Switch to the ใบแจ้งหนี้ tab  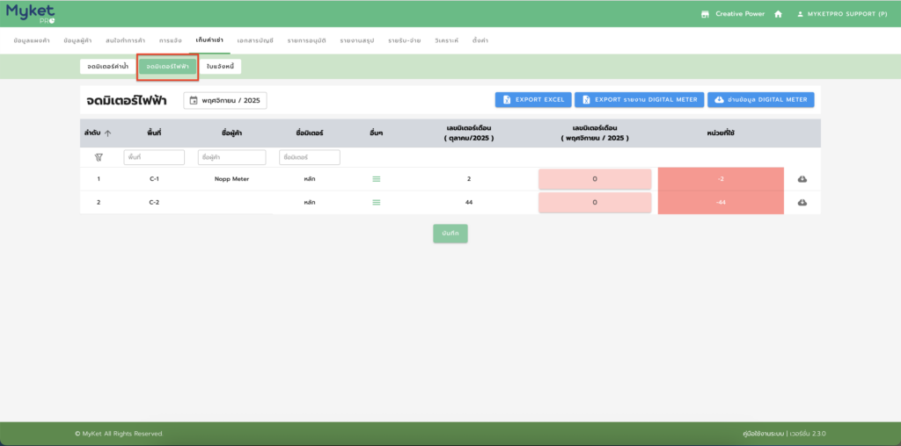pyautogui.click(x=220, y=66)
